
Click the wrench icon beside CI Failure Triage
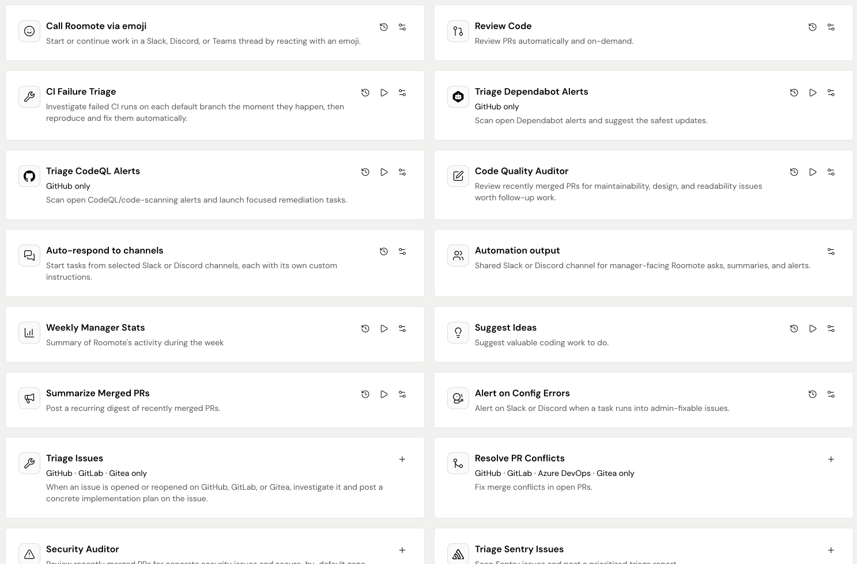click(29, 97)
